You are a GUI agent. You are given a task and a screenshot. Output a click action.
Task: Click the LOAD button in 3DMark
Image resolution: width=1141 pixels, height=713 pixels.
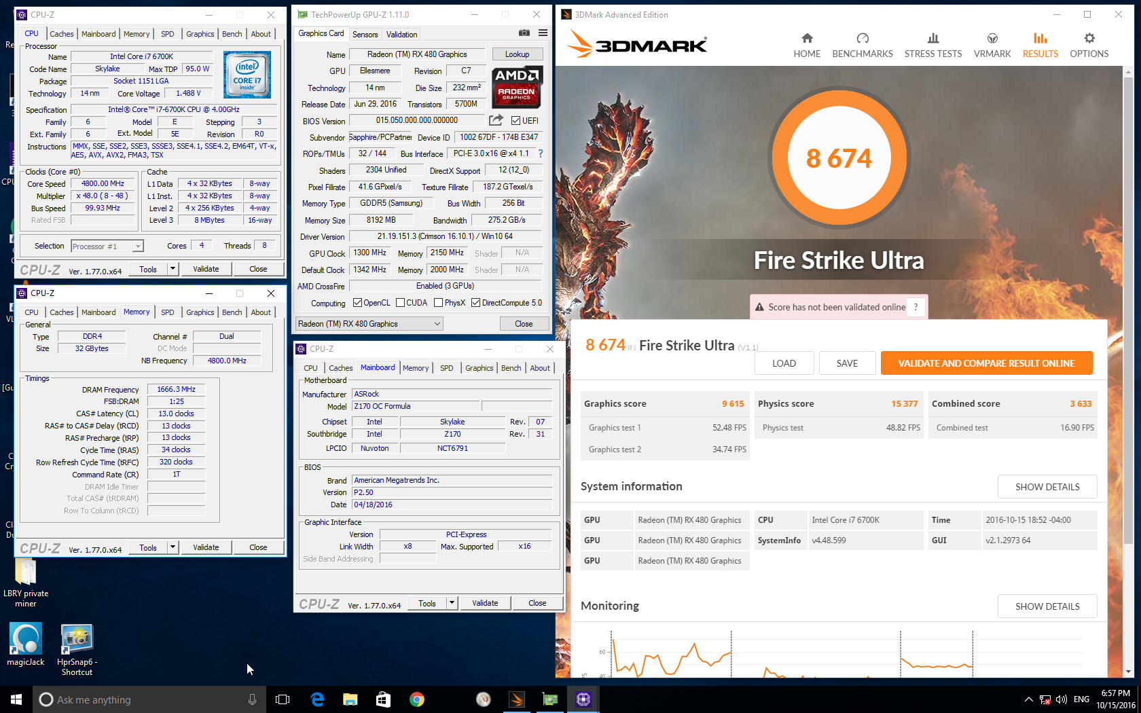(x=784, y=363)
